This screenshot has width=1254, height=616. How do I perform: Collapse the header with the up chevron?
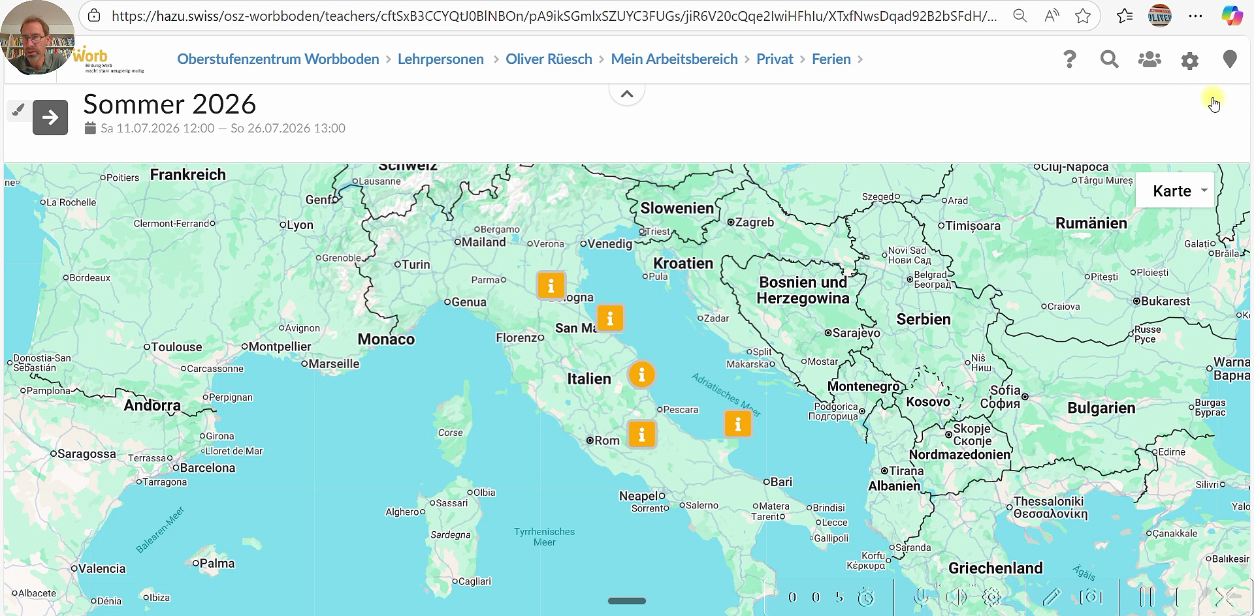click(x=626, y=94)
